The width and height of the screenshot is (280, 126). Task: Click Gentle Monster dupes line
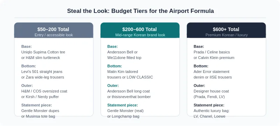coord(40,111)
